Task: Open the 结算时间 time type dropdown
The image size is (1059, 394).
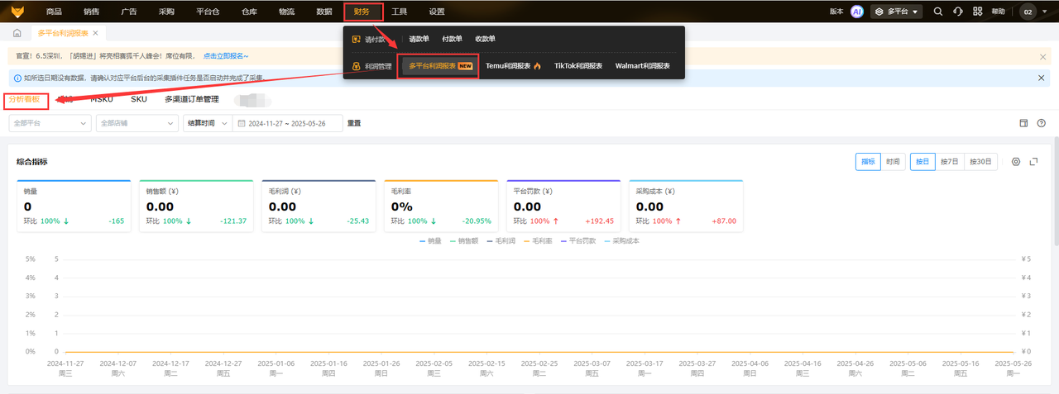Action: pyautogui.click(x=206, y=123)
